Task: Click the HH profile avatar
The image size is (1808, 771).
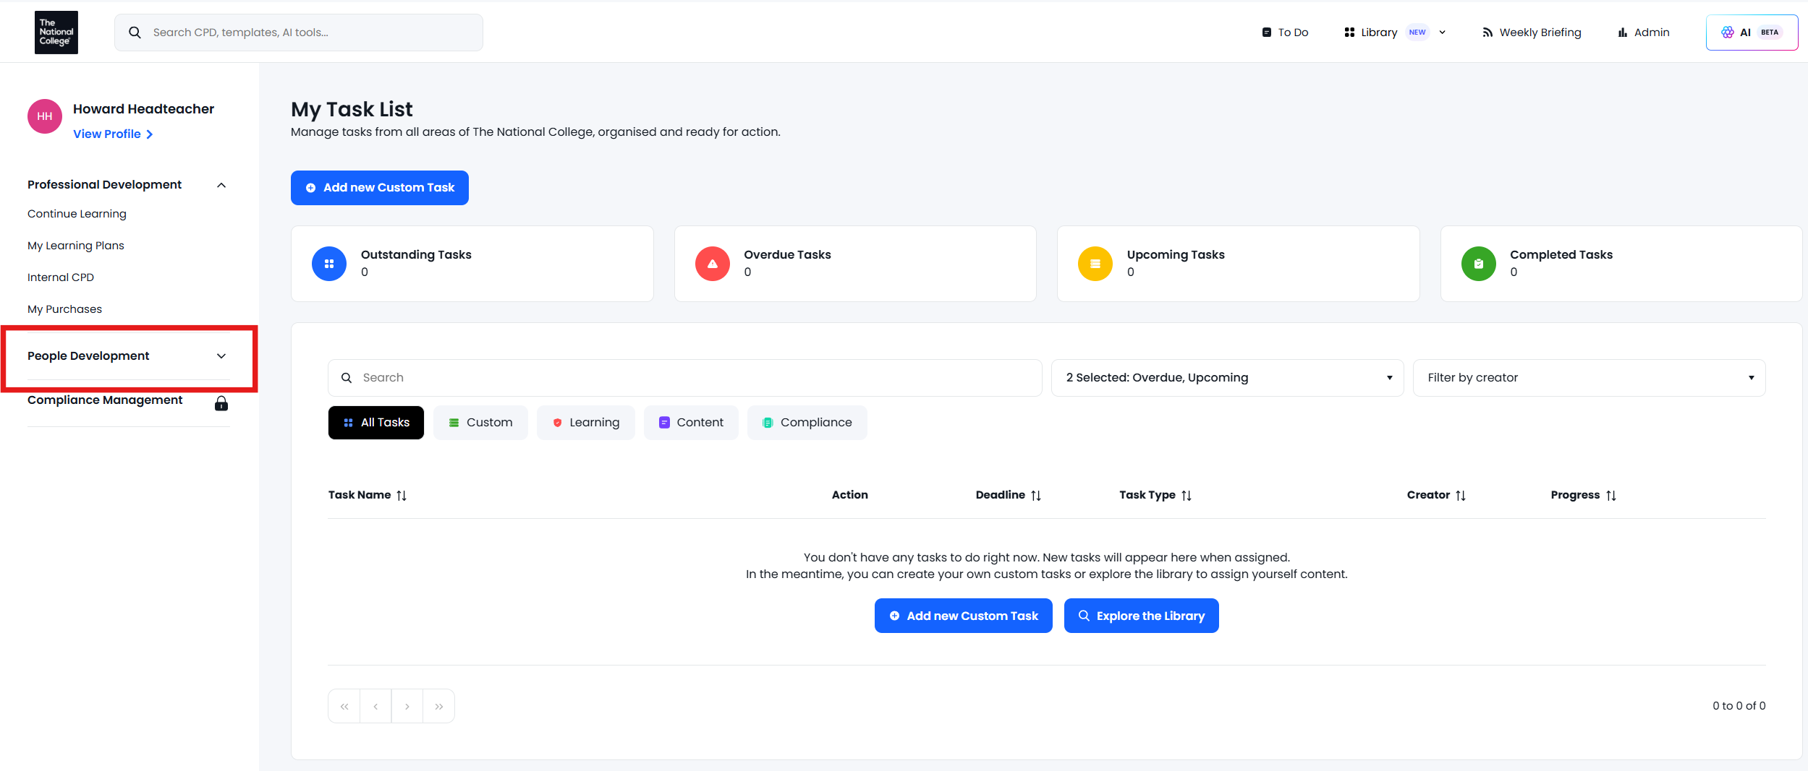Action: [45, 116]
